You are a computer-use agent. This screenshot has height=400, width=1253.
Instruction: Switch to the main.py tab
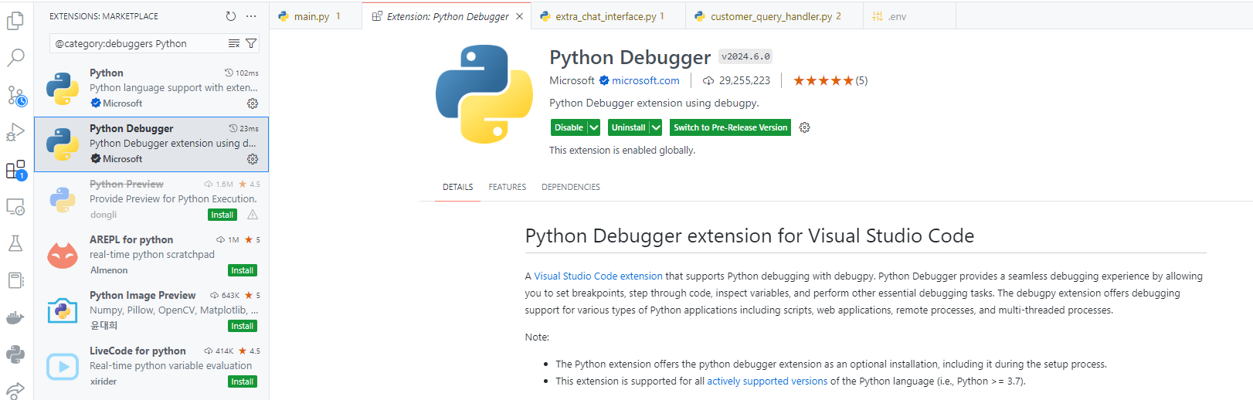316,15
